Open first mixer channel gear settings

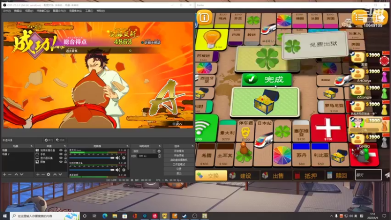[x=124, y=158]
